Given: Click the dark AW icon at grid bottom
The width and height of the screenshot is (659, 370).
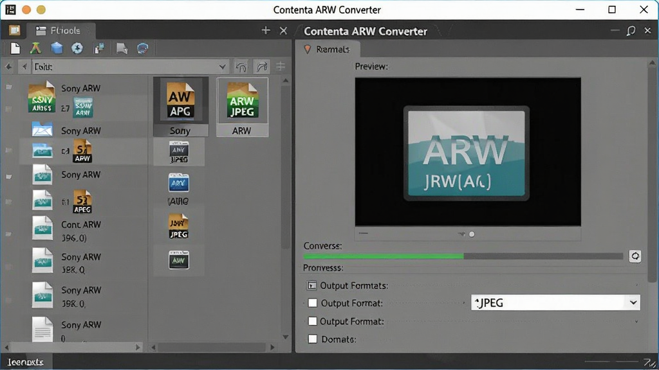Looking at the screenshot, I should pyautogui.click(x=179, y=260).
